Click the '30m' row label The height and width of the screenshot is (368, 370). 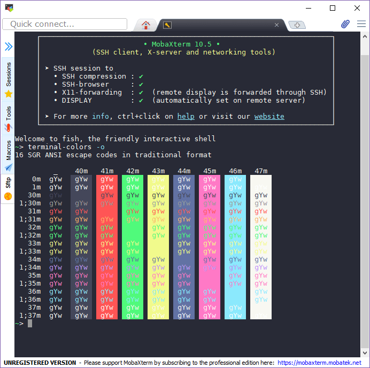click(34, 195)
